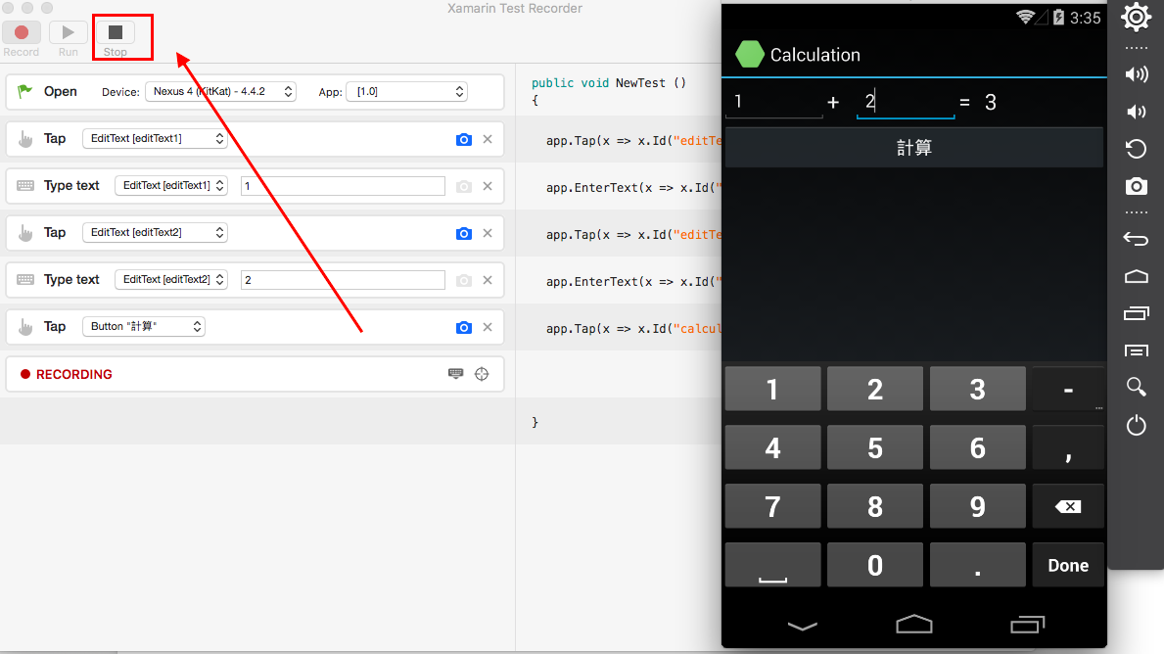Screen dimensions: 1164x654
Task: Tap the keypad period key
Action: pyautogui.click(x=978, y=565)
